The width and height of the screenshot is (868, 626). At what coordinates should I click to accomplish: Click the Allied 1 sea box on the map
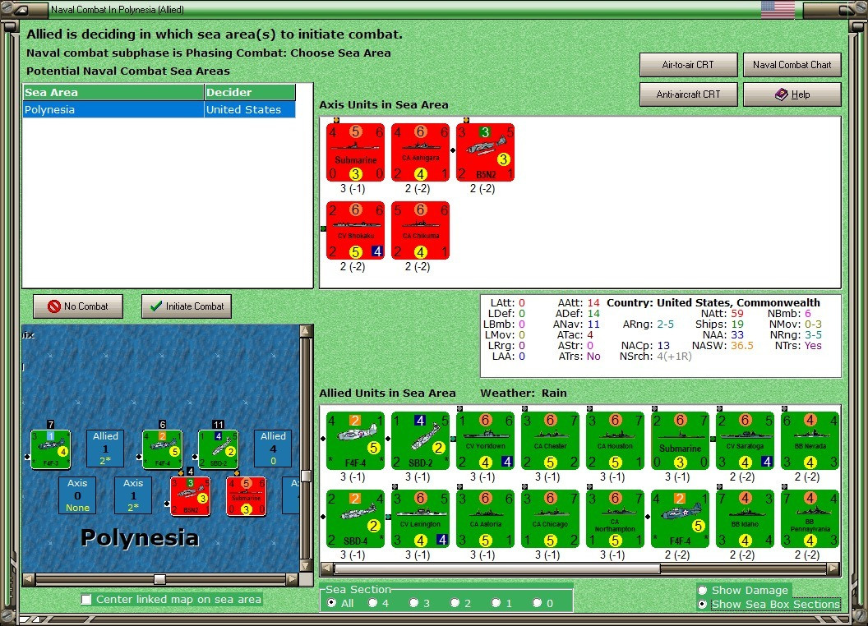[x=105, y=449]
